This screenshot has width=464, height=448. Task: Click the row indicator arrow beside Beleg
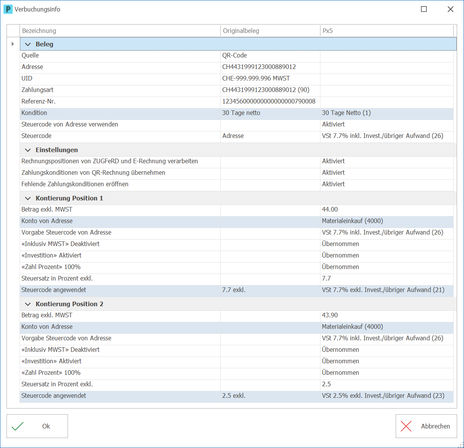pyautogui.click(x=13, y=44)
